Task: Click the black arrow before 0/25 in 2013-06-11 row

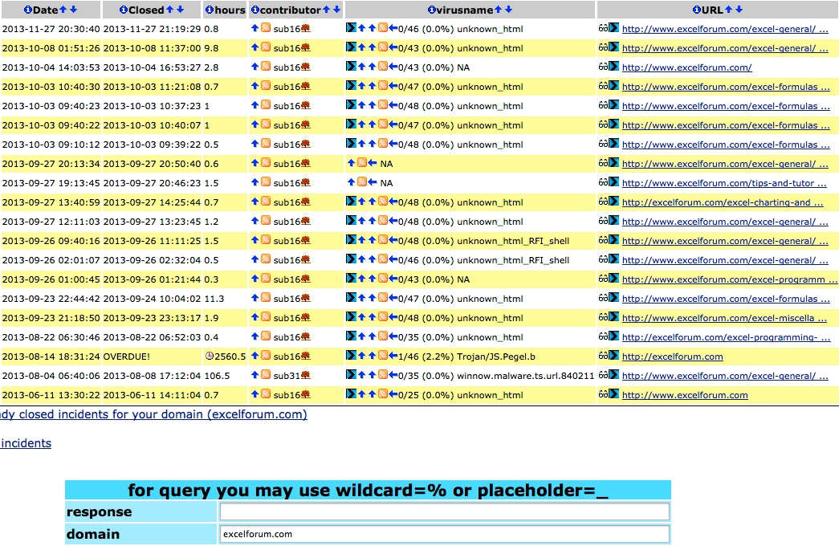Action: coord(351,394)
